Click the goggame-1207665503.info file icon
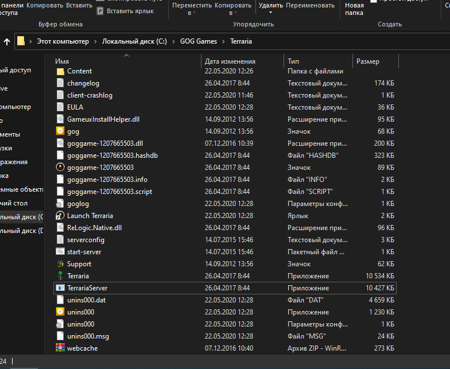The image size is (450, 369). pos(60,180)
